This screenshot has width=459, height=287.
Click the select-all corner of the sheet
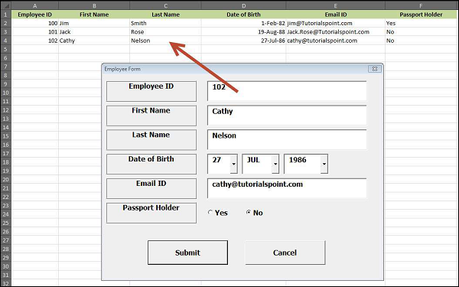point(5,5)
